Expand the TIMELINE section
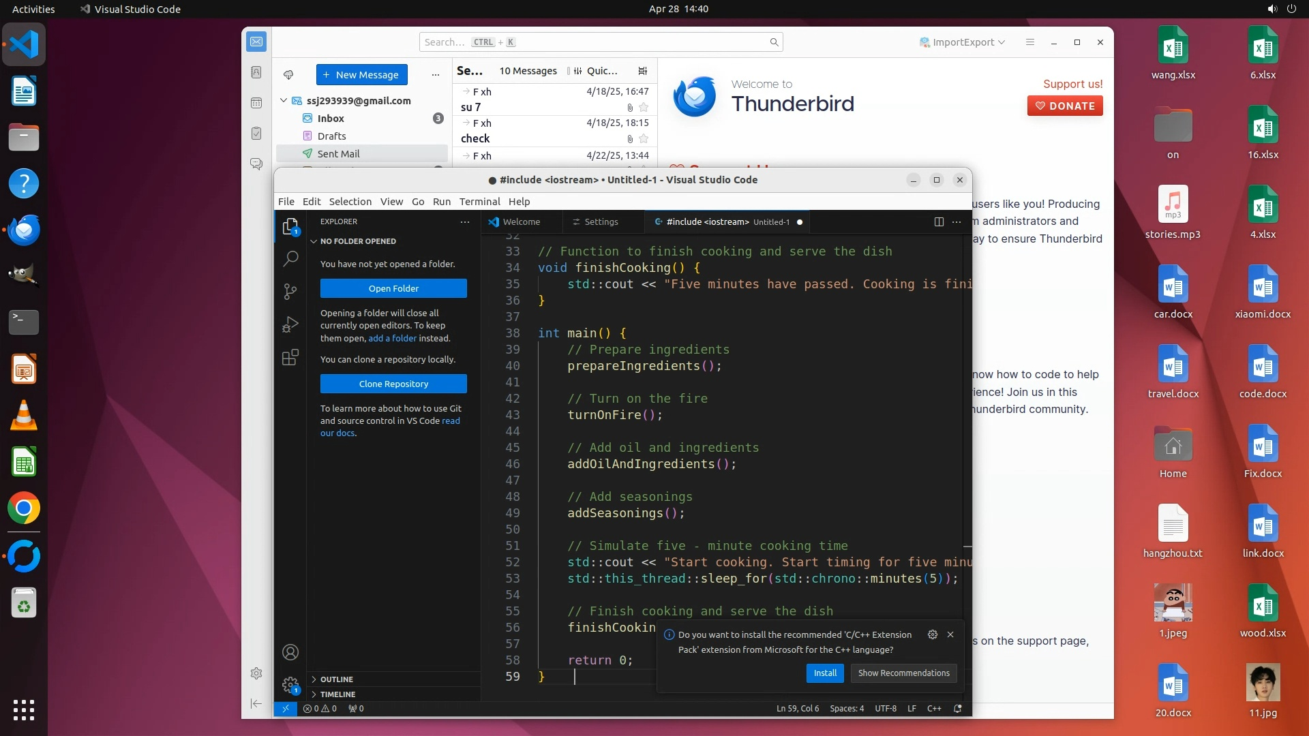 (337, 694)
